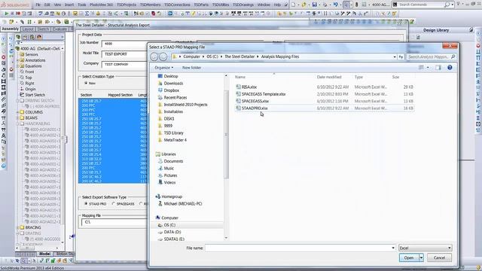Switch to the Sketch tab
The width and height of the screenshot is (482, 271).
click(44, 29)
